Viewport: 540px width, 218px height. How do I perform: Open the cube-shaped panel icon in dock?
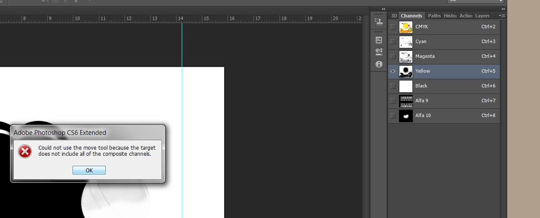point(379,52)
